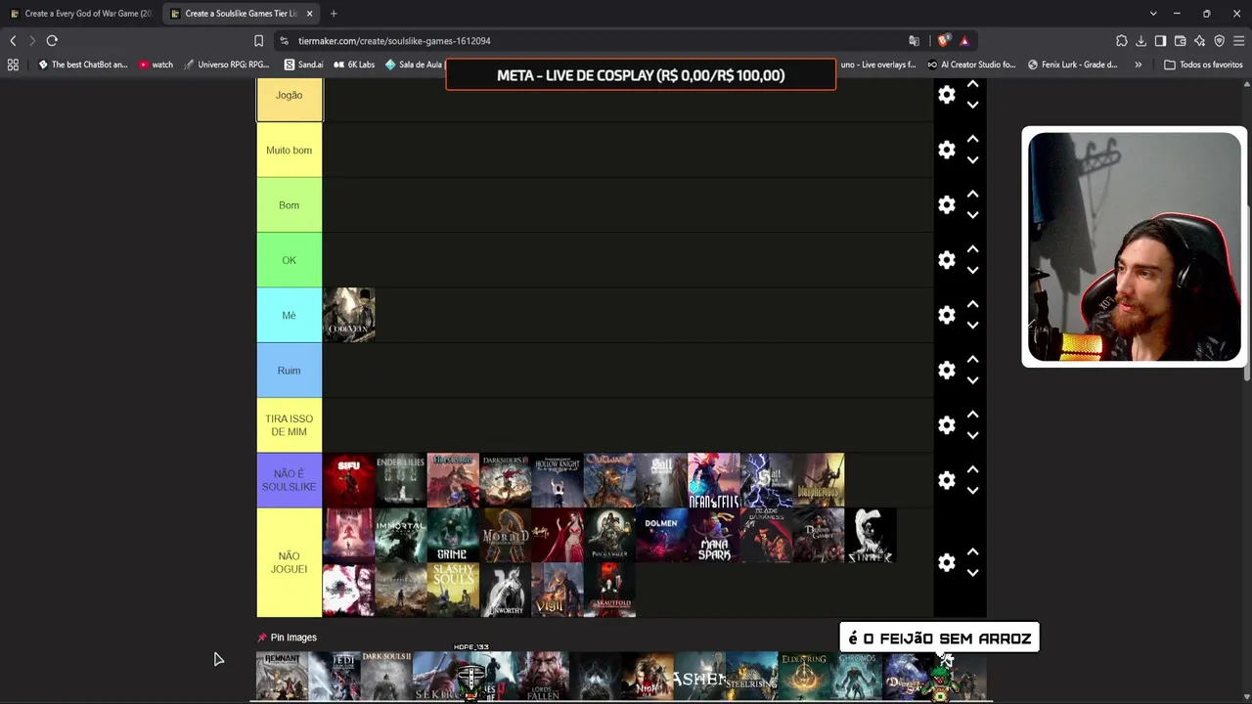Click the Pin Images link
Screen dimensions: 1252x704
293,638
